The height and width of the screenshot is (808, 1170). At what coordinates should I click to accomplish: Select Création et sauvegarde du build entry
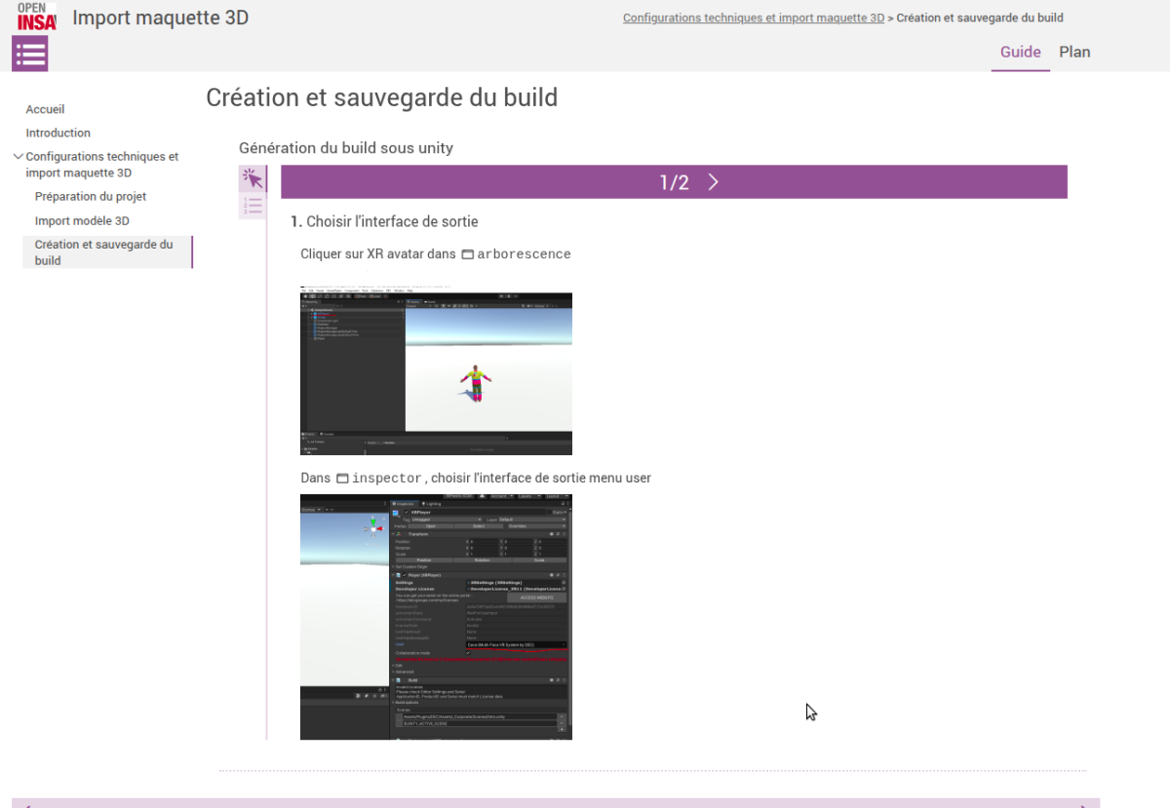click(x=103, y=252)
